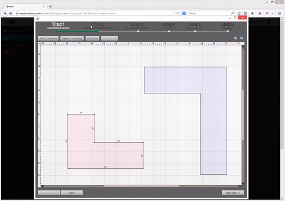The image size is (285, 201).
Task: Go to browser home page icon
Action: click(x=260, y=13)
